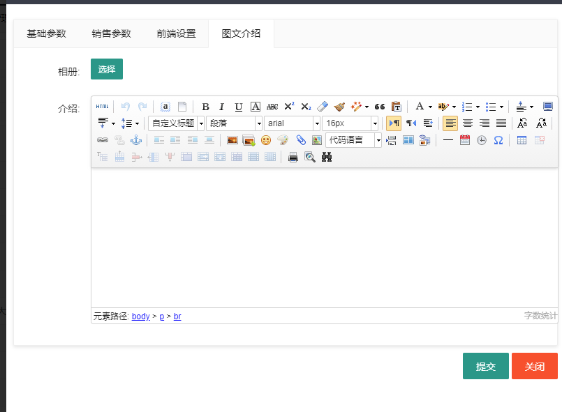The width and height of the screenshot is (562, 412).
Task: Open the 代码语言 code language dropdown
Action: pos(353,139)
